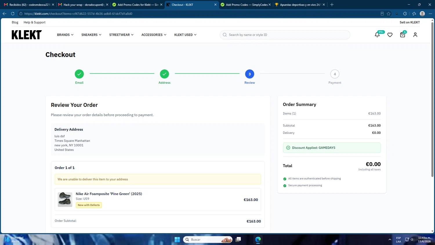This screenshot has width=435, height=245.
Task: Click the Total €0.00 amount
Action: pyautogui.click(x=373, y=164)
